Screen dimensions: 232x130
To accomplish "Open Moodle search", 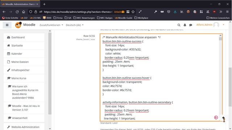I will click(x=179, y=25).
